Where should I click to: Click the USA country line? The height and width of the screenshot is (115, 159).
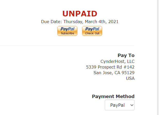click(130, 78)
